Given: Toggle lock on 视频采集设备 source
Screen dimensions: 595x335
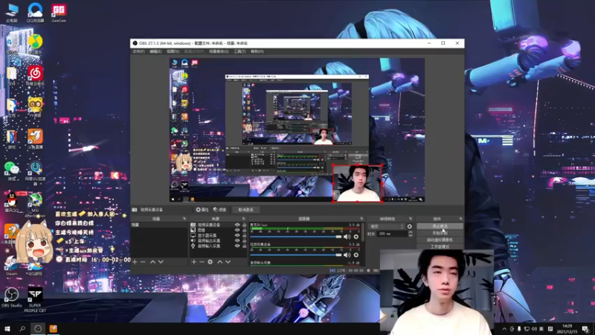Looking at the screenshot, I should coord(245,225).
